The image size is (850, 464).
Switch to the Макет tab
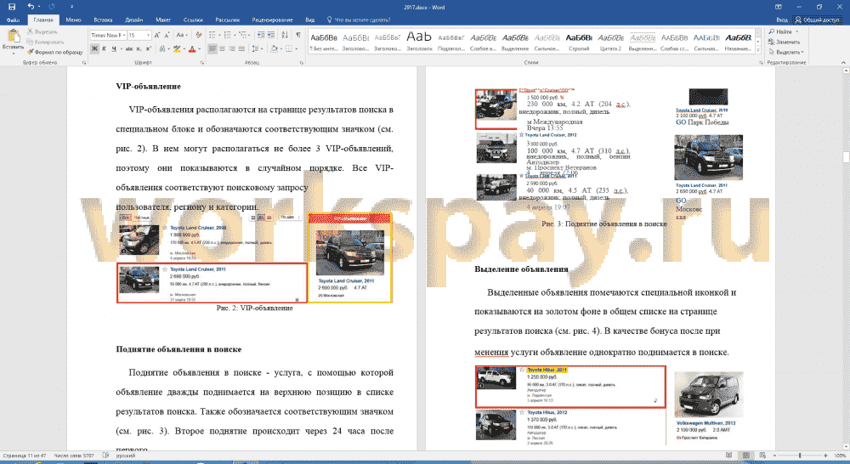coord(163,20)
